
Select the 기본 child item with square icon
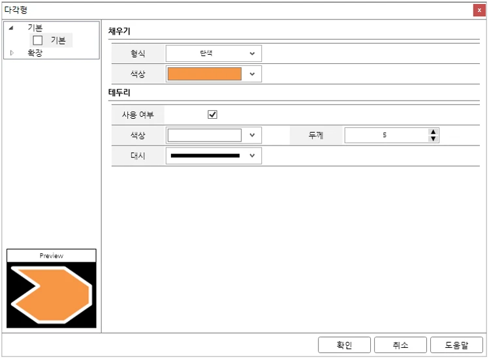(52, 40)
